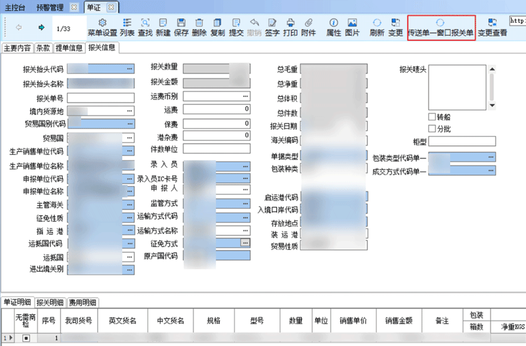Open 进出境关别 lookup ellipsis

(129, 270)
